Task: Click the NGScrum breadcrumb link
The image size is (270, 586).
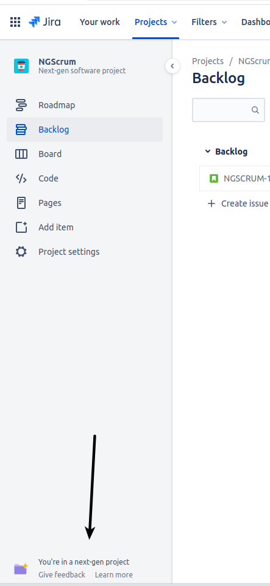Action: (x=254, y=61)
